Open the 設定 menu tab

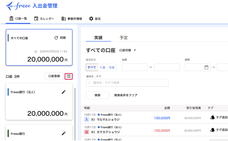pyautogui.click(x=95, y=18)
